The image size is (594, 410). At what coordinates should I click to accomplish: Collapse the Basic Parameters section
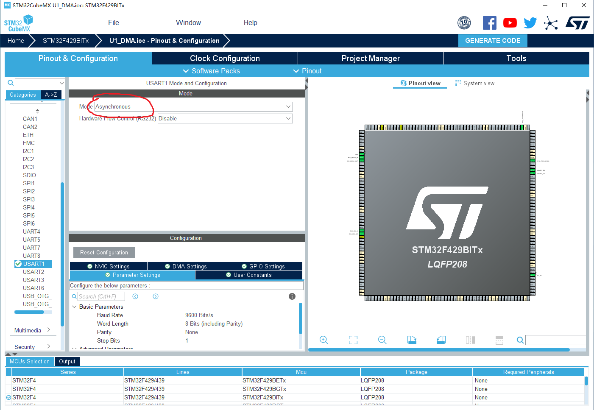(75, 307)
